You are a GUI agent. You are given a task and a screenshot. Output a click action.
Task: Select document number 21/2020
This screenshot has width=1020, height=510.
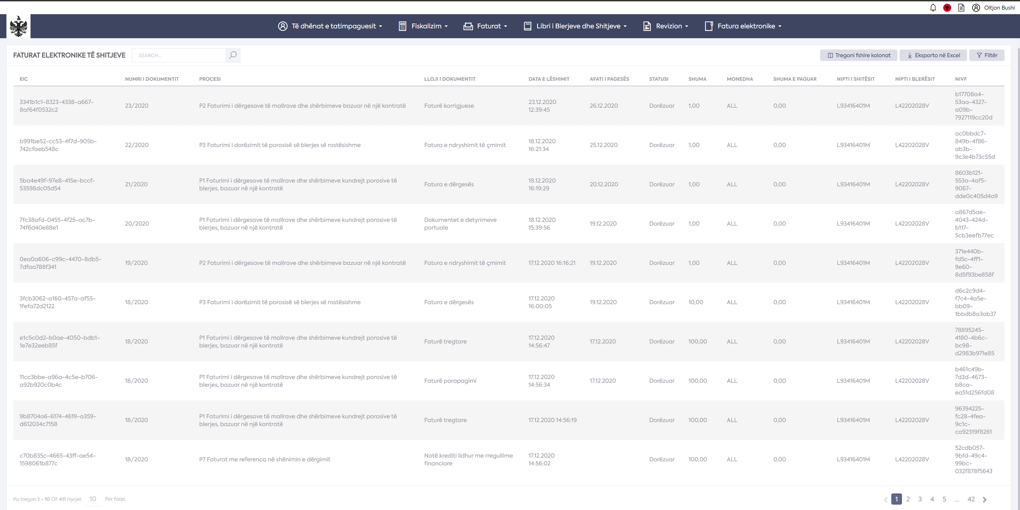click(136, 184)
